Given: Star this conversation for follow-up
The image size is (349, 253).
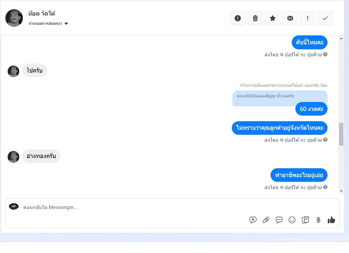Looking at the screenshot, I should (x=273, y=18).
